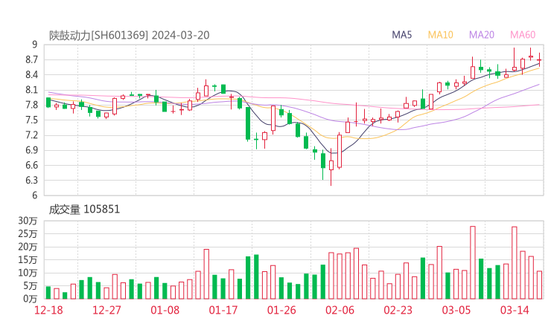
Task: Click the 01-26 date marker
Action: (281, 310)
